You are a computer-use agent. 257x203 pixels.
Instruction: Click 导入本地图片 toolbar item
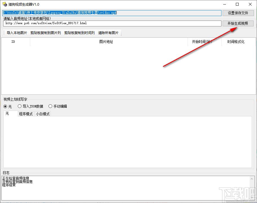pyautogui.click(x=17, y=33)
